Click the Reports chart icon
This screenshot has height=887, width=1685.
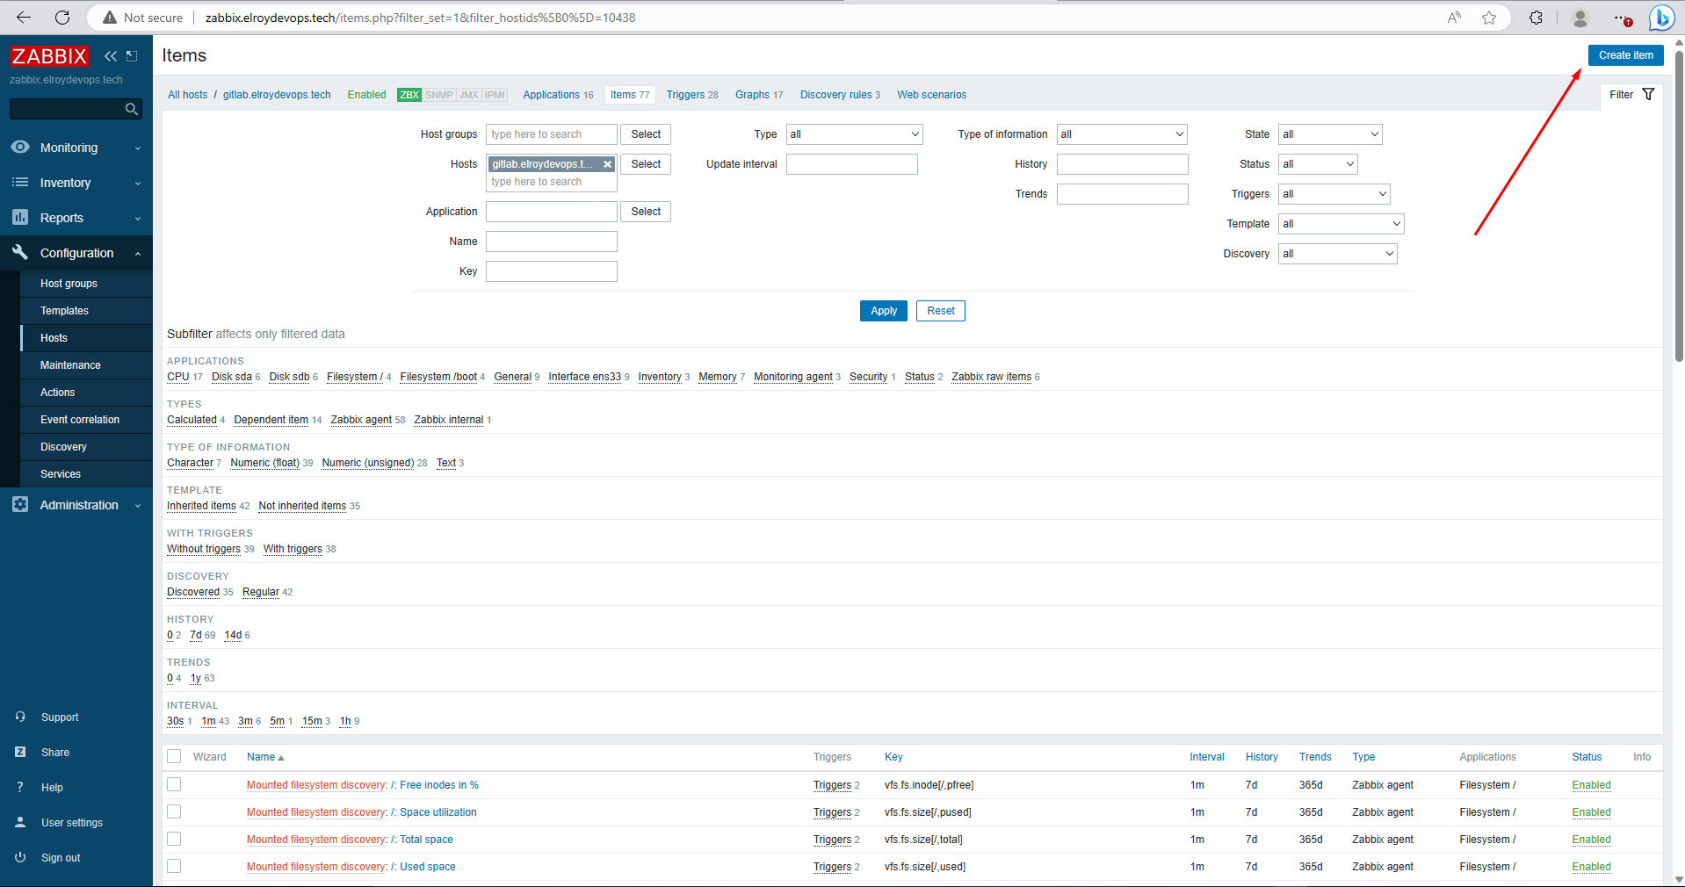tap(20, 217)
